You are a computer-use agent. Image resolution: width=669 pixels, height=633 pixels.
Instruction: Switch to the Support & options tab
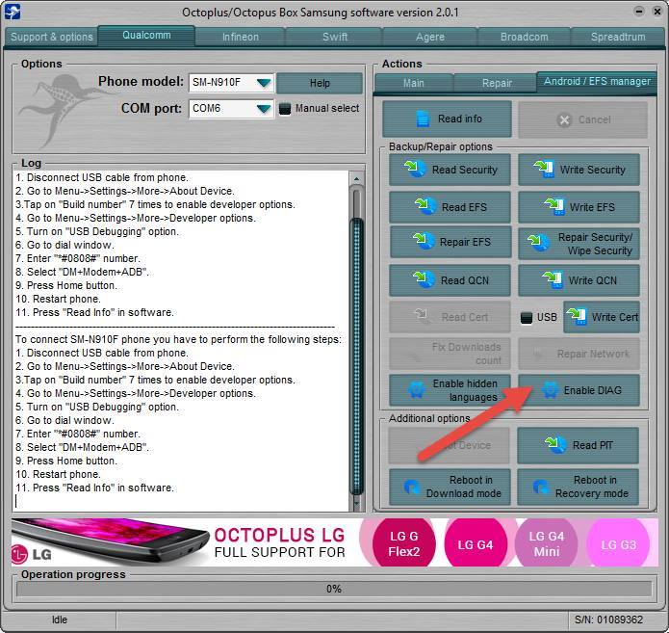click(52, 38)
